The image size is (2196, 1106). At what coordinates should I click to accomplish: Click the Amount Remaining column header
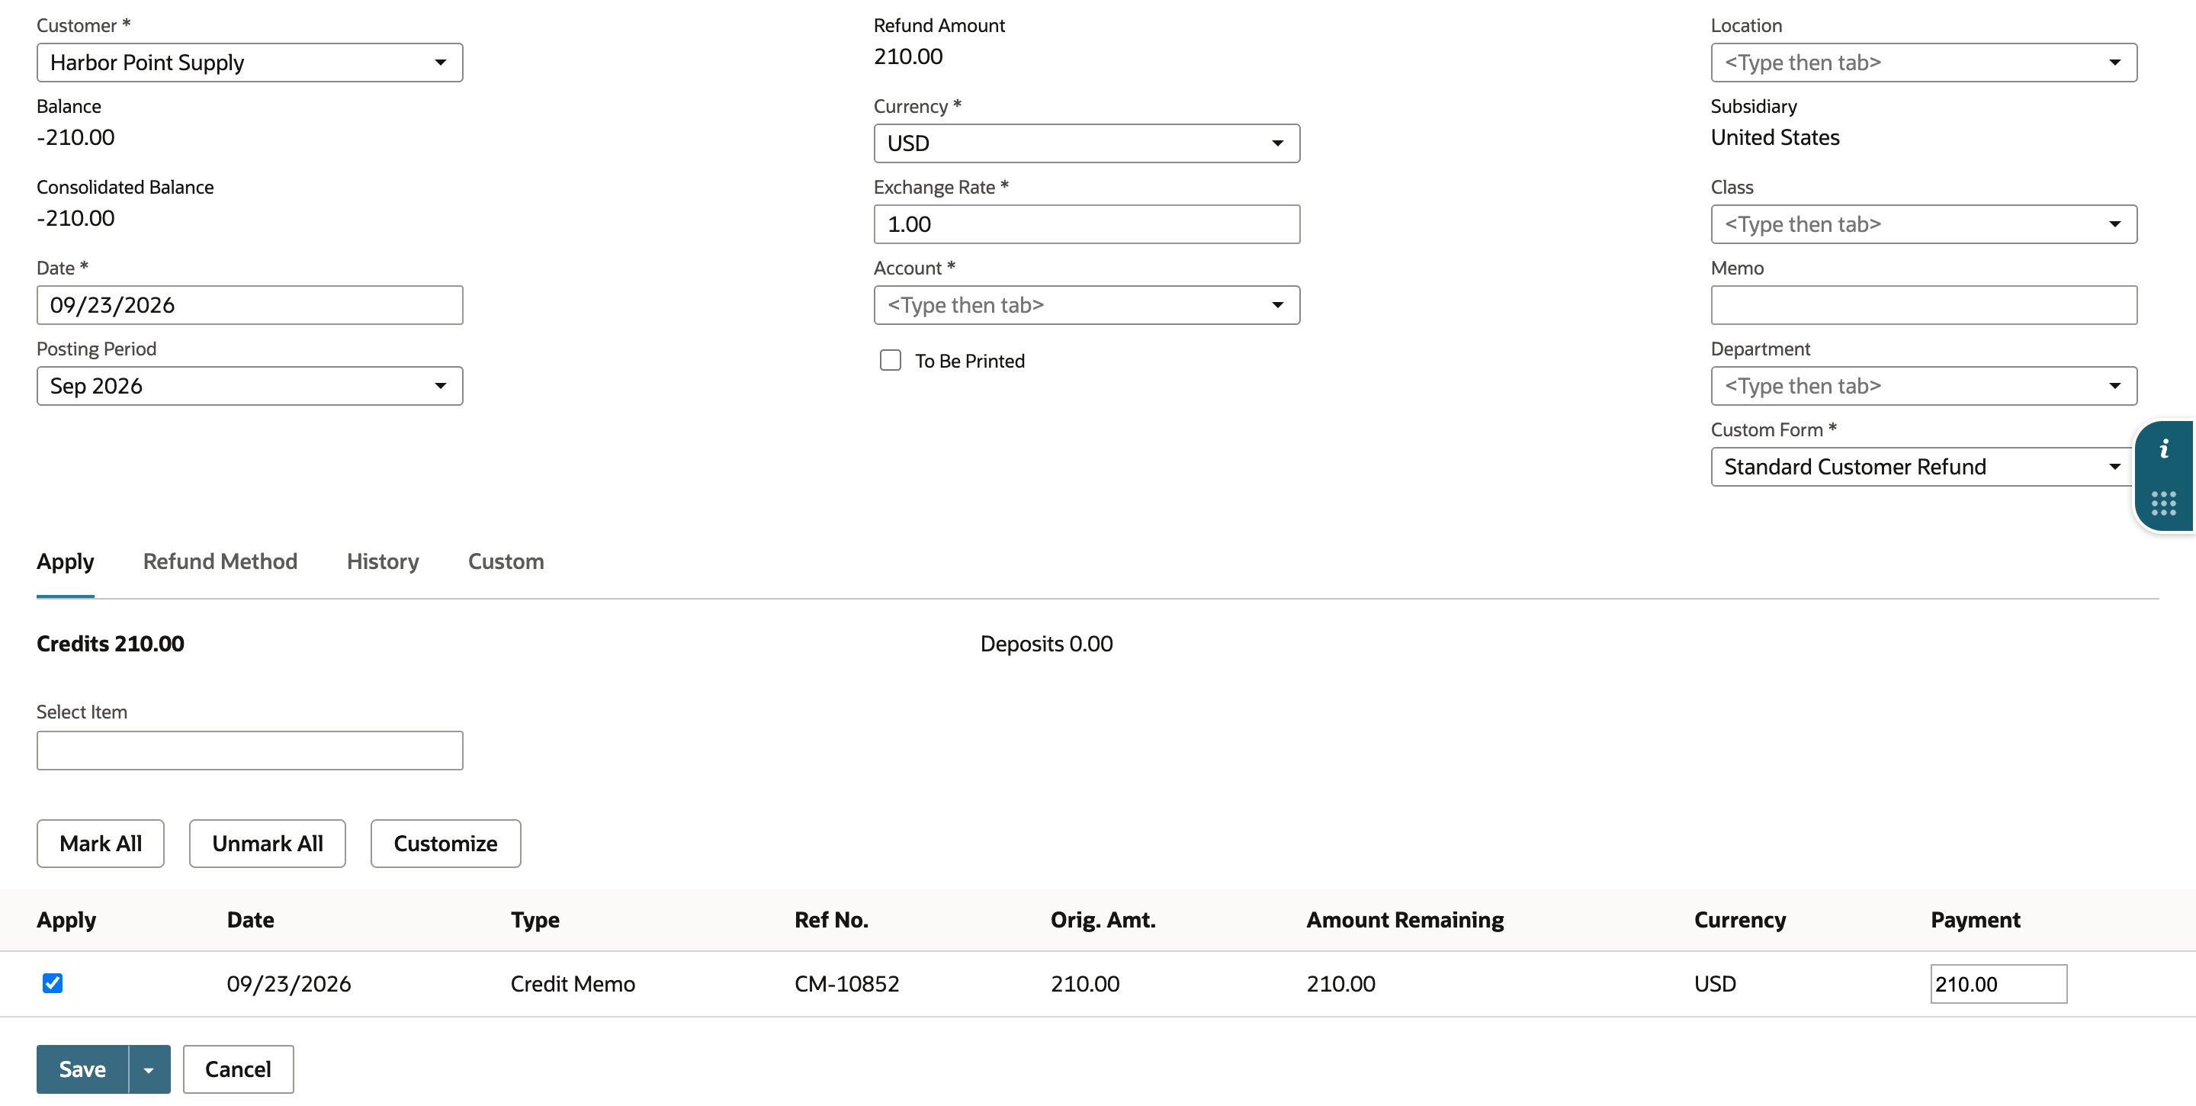(x=1405, y=920)
